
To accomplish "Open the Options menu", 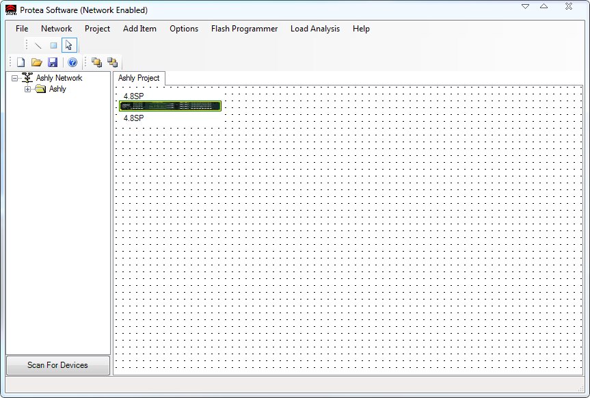I will coord(184,29).
